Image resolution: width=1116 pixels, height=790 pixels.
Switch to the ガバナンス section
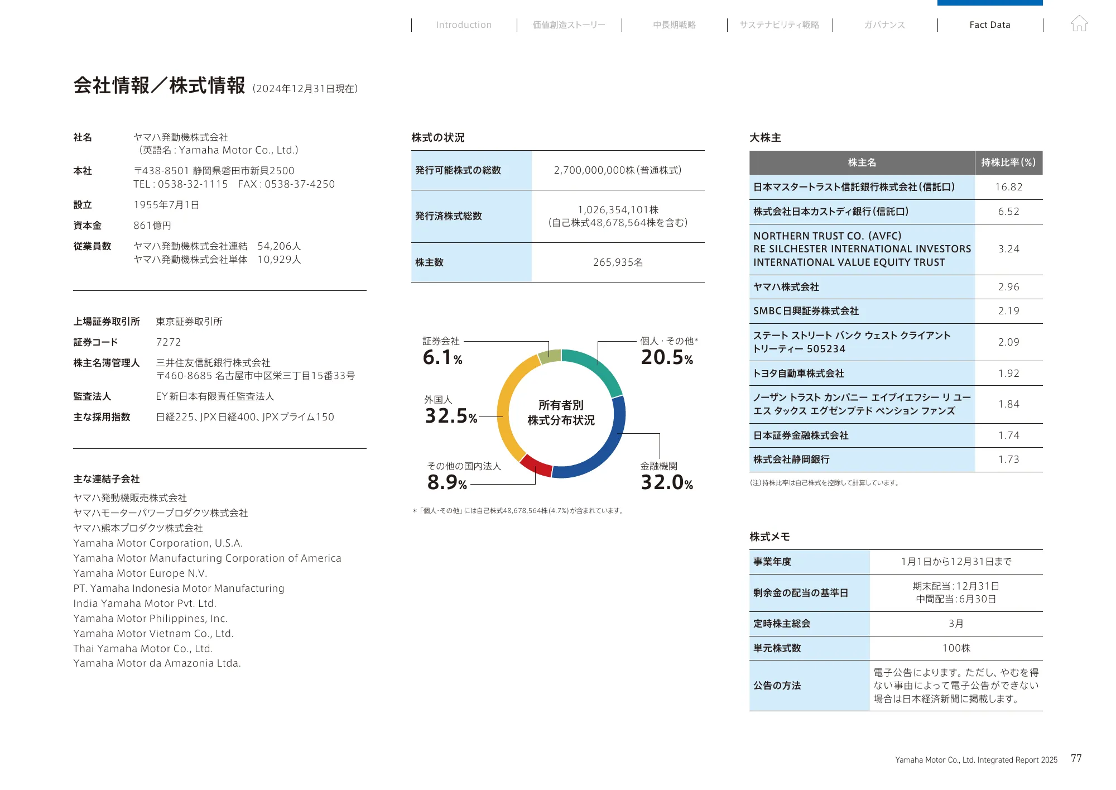[886, 25]
